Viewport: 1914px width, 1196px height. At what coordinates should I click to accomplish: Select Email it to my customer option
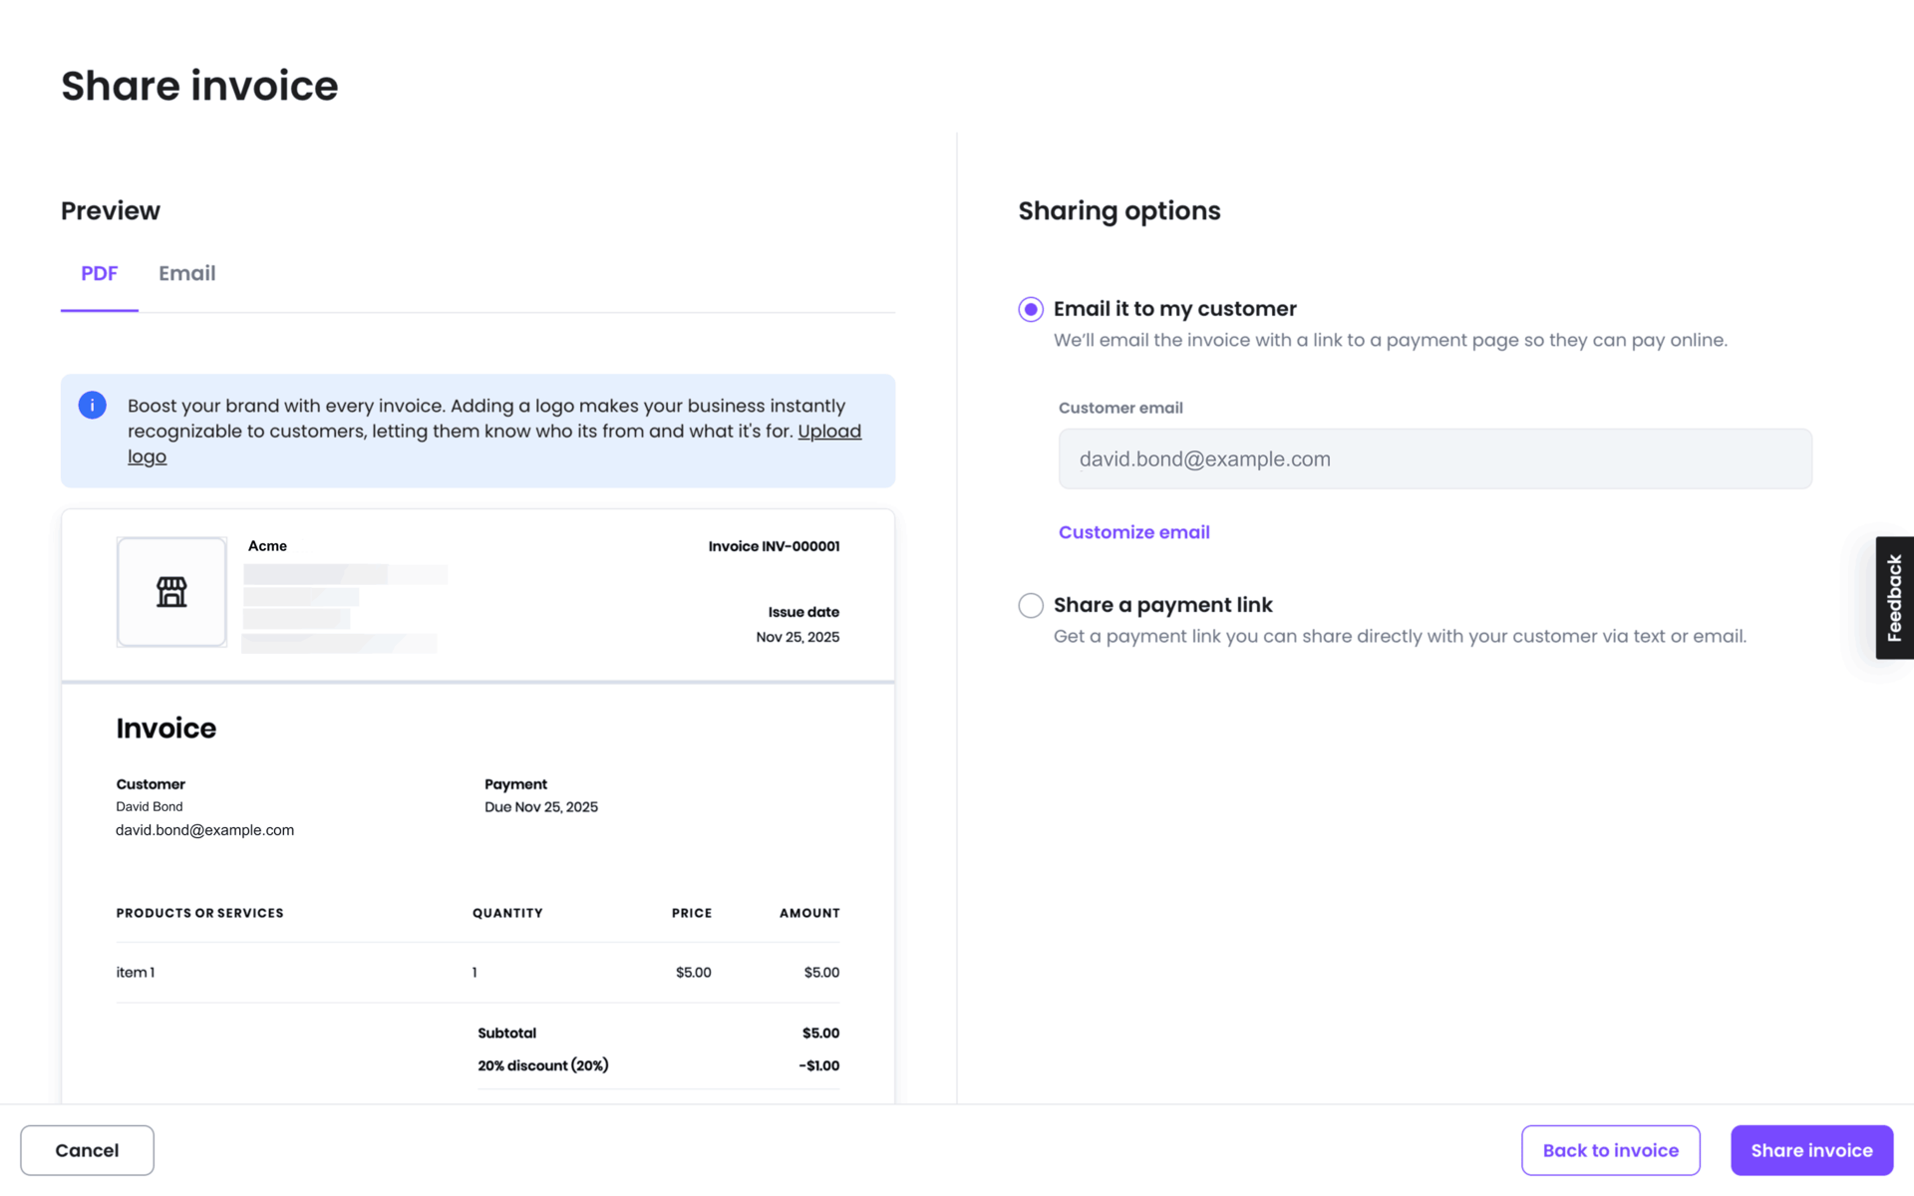point(1031,309)
